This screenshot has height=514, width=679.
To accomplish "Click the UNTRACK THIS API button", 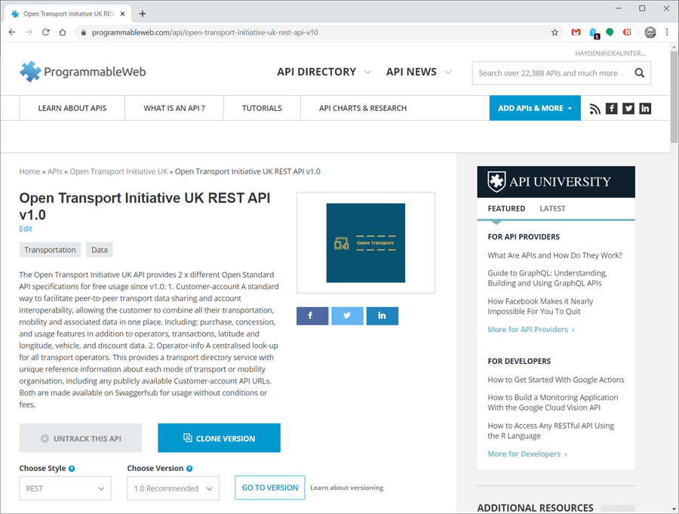I will (81, 439).
